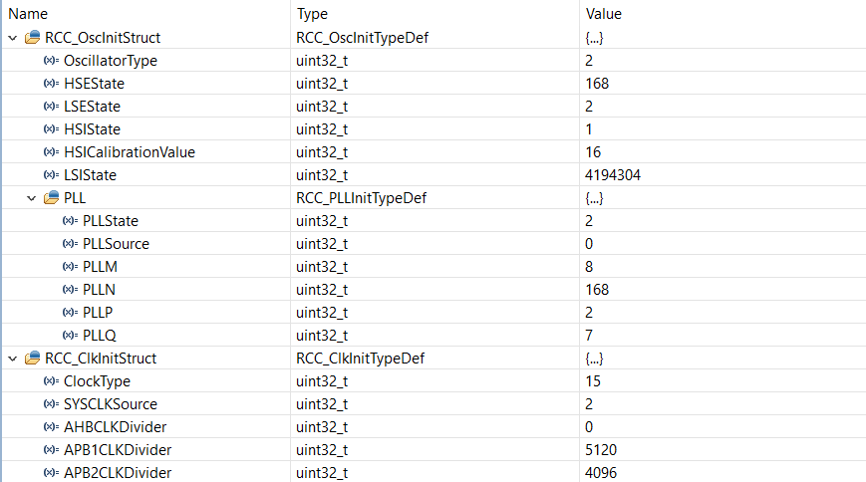Select the HSICalibrationValue row

tap(130, 152)
